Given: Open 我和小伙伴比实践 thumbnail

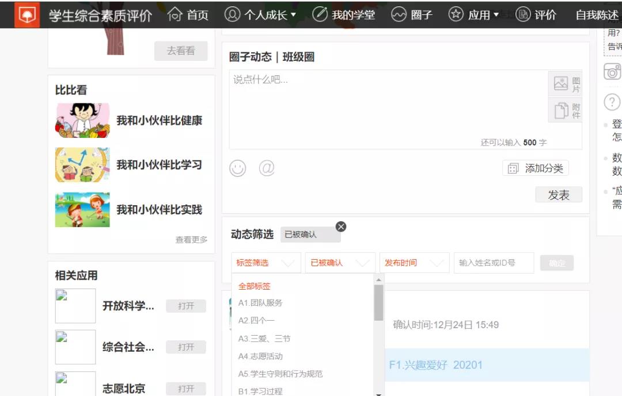Looking at the screenshot, I should (x=82, y=209).
